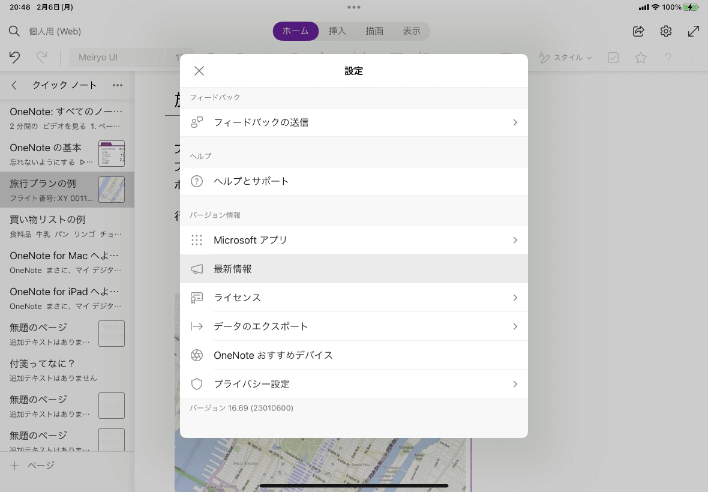708x492 pixels.
Task: Click the star tag icon
Action: (641, 58)
